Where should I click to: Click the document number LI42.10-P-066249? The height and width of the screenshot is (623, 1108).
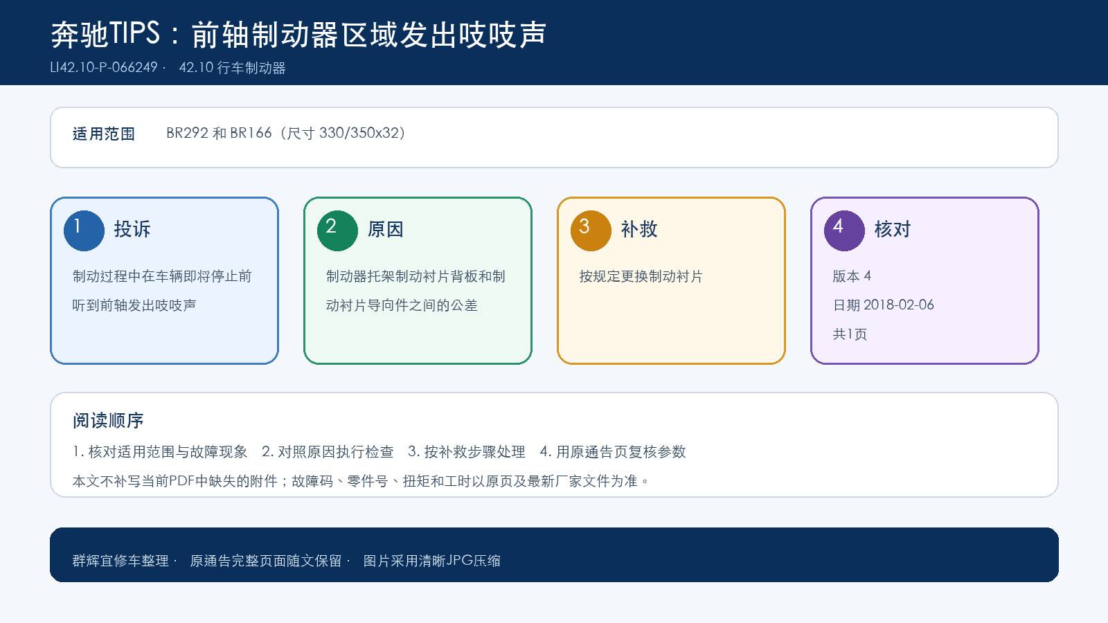coord(104,68)
